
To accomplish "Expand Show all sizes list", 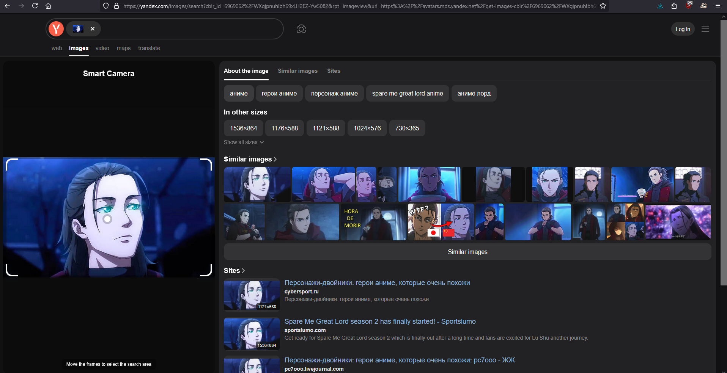I will point(244,142).
